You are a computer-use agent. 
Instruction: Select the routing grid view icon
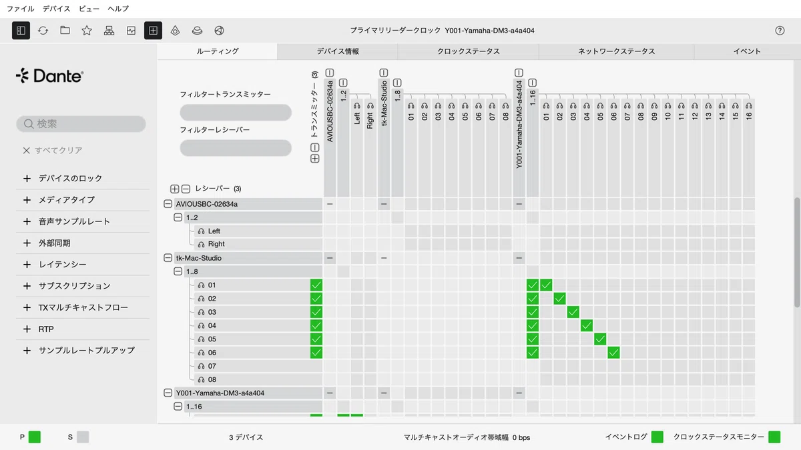click(x=153, y=31)
